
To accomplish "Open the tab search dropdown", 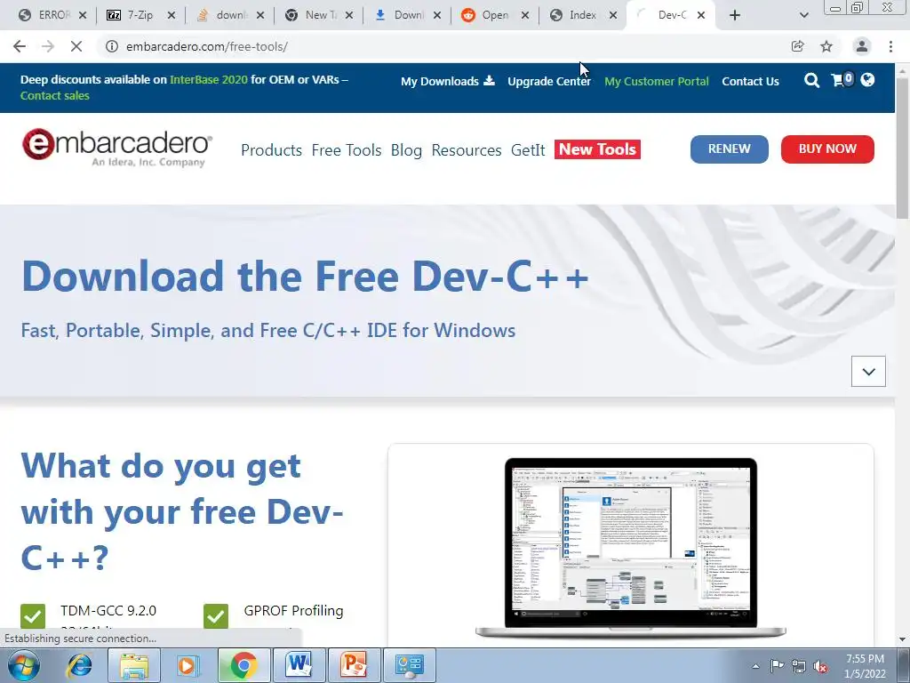I will point(803,15).
